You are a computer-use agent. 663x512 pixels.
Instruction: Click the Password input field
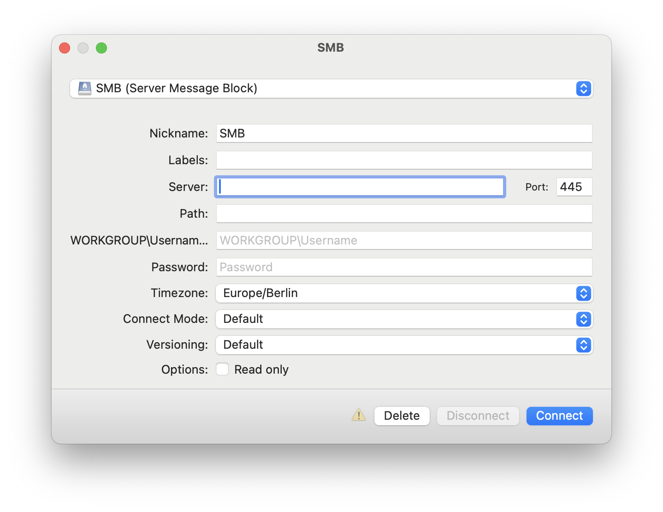[404, 267]
